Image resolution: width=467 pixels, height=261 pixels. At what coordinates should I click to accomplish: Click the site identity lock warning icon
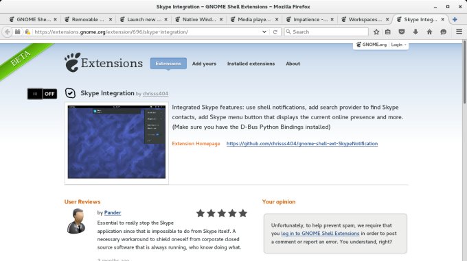coord(27,32)
